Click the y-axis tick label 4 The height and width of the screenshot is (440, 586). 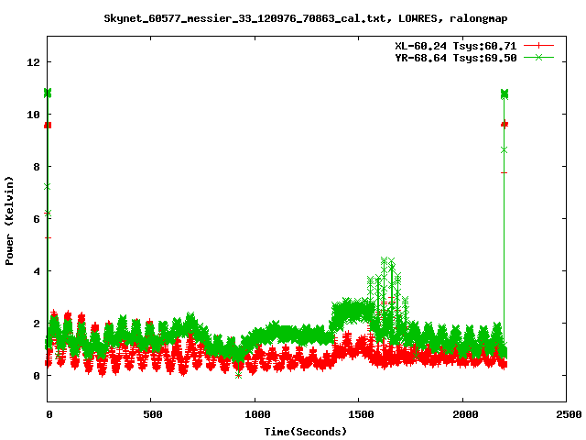click(37, 271)
